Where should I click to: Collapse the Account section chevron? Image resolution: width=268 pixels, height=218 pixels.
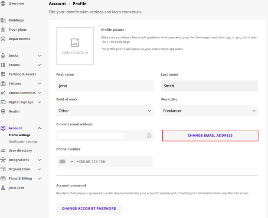coord(39,128)
